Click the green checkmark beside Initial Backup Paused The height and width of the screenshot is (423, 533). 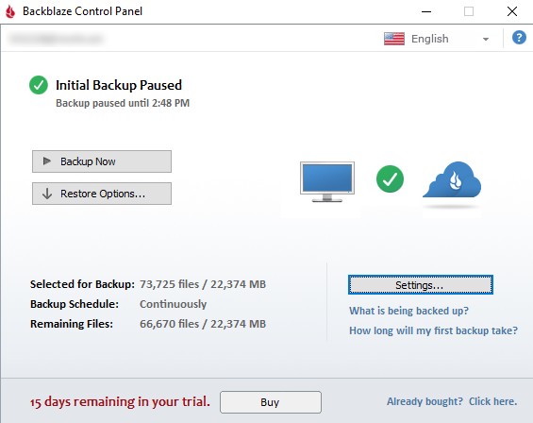pyautogui.click(x=39, y=85)
